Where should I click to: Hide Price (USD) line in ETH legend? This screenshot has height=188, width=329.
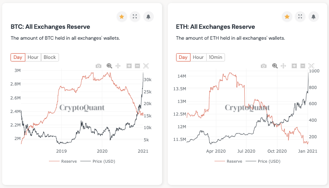[263, 161]
